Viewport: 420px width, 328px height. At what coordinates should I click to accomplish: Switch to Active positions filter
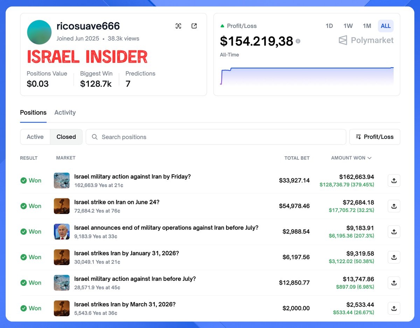(x=35, y=137)
